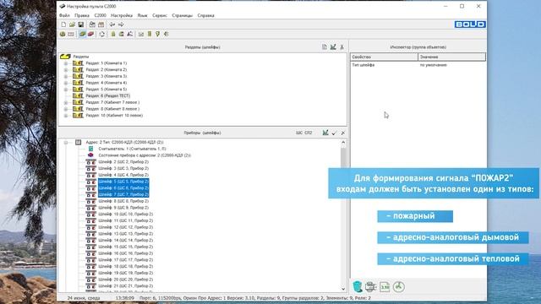Select Шлейф 21 (ШС 21, Прибор 2)

click(125, 286)
